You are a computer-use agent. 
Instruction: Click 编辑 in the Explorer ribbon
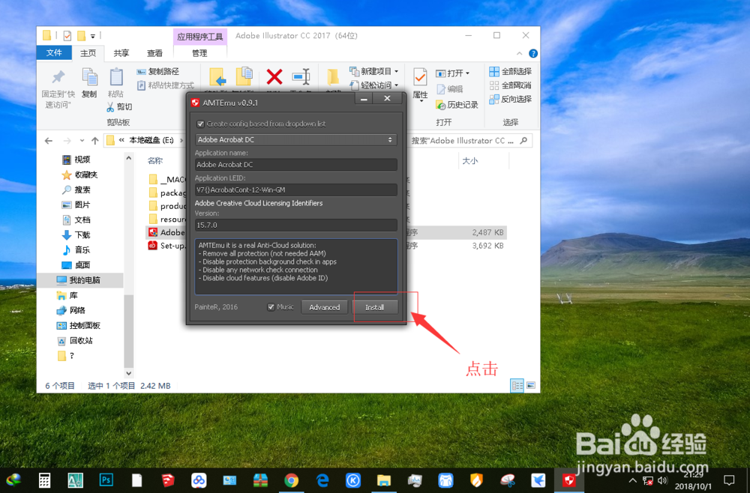point(449,89)
